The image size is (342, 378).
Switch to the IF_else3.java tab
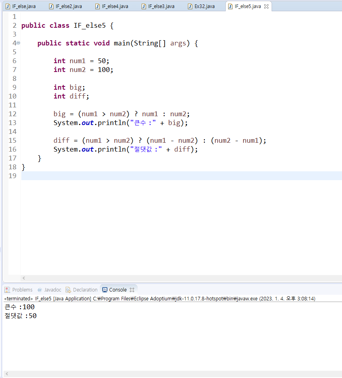tap(158, 6)
